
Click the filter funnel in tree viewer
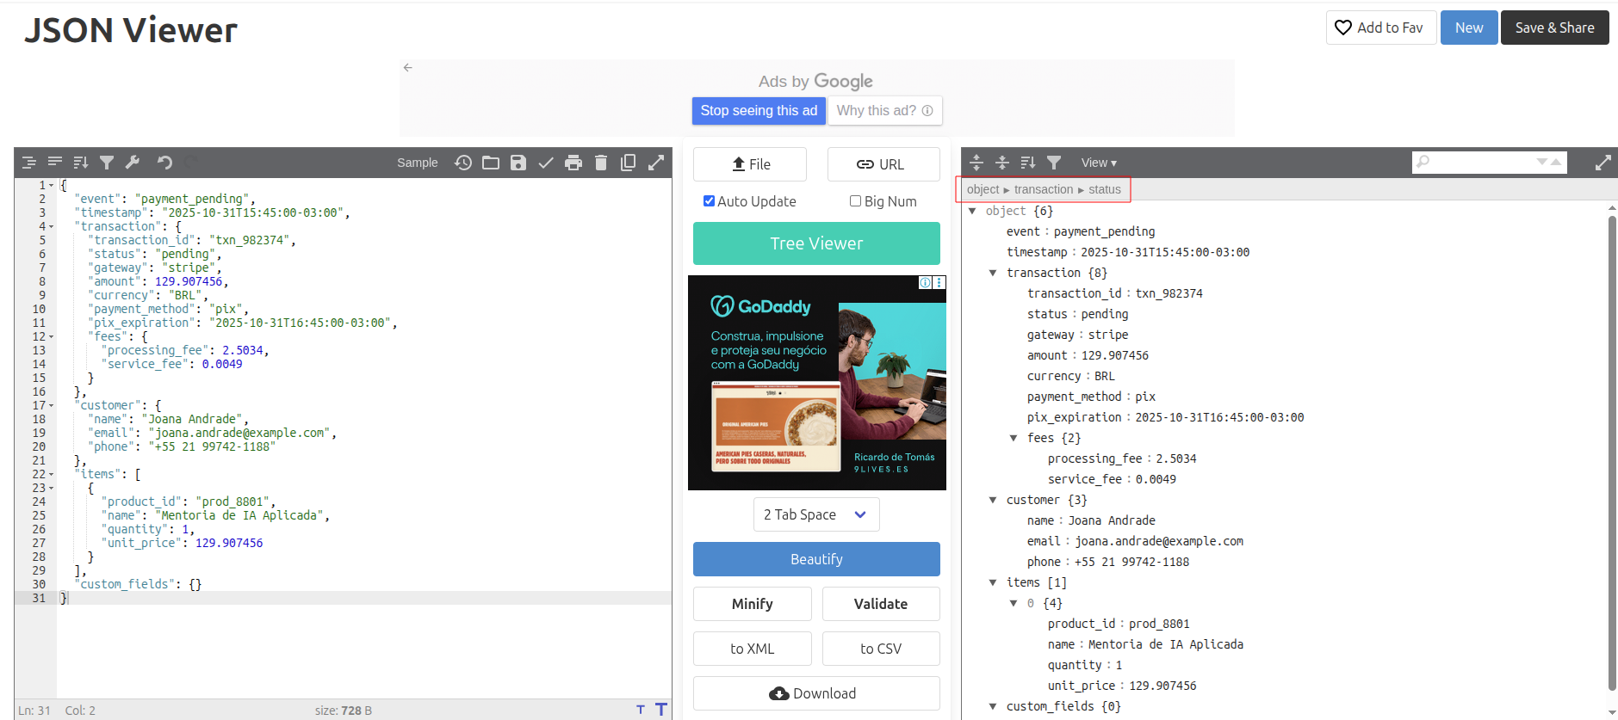tap(1054, 163)
